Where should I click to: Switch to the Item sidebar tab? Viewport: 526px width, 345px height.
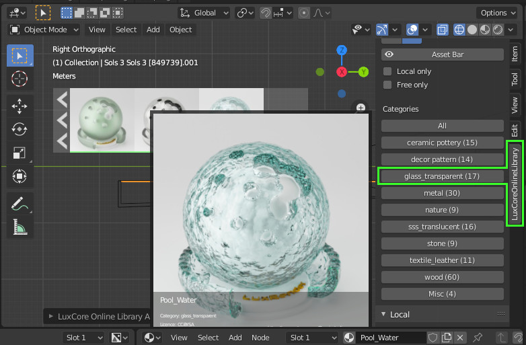point(515,54)
